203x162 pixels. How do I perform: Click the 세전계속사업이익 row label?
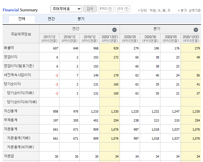[x=17, y=75]
